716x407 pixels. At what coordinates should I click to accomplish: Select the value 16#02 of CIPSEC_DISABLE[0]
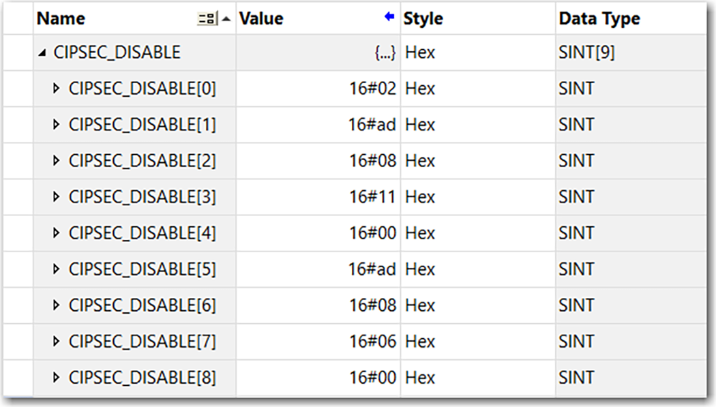(x=372, y=89)
